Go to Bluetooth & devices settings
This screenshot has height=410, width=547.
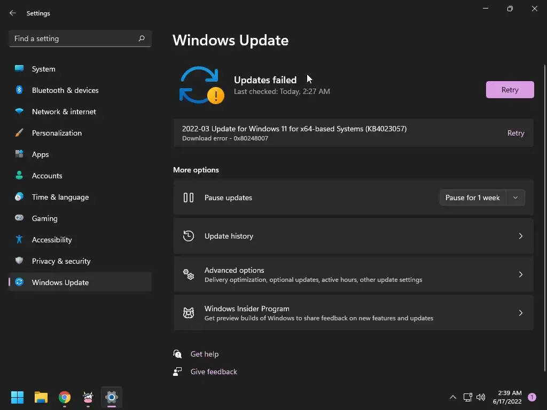point(80,90)
